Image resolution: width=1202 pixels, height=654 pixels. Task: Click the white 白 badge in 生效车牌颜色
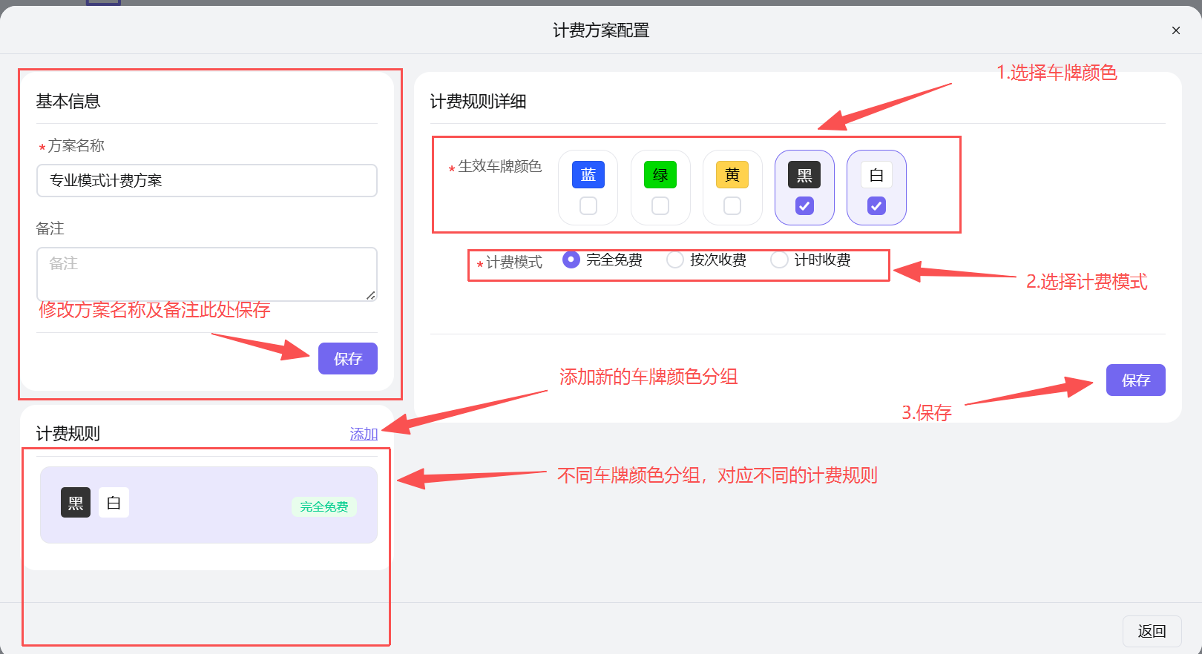876,175
